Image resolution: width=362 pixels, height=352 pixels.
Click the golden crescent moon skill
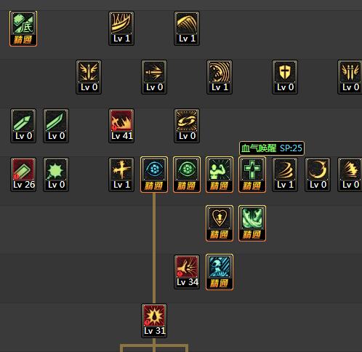point(318,175)
